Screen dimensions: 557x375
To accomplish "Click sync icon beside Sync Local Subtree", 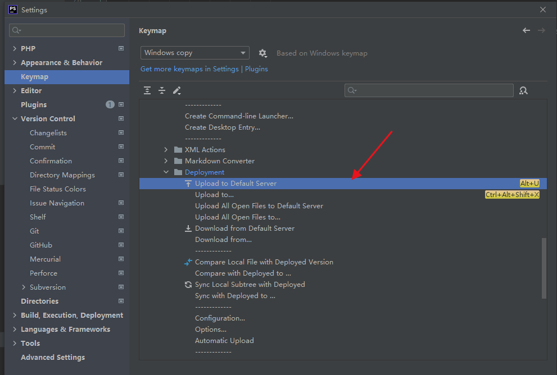I will click(188, 285).
